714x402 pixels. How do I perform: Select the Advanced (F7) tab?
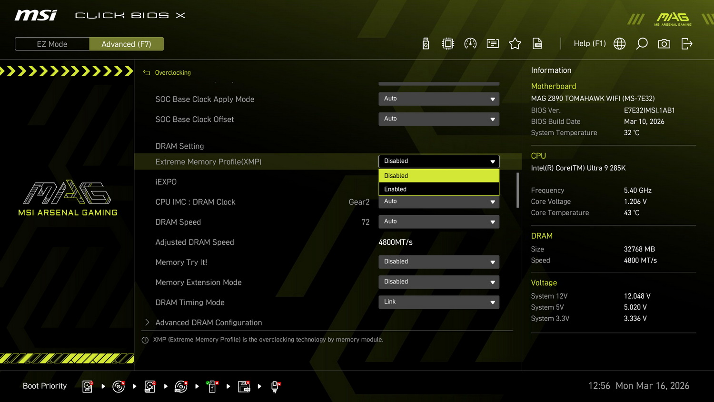(x=126, y=43)
